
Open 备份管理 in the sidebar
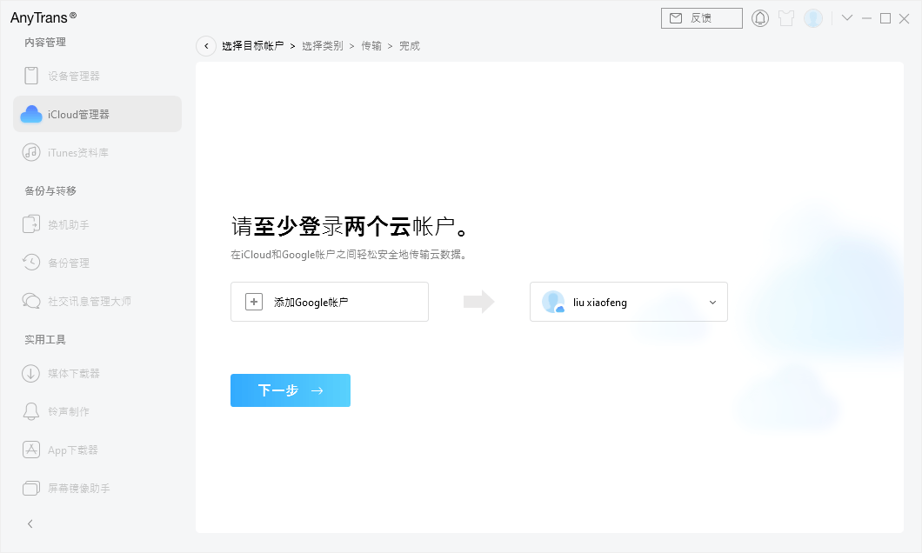click(x=97, y=262)
